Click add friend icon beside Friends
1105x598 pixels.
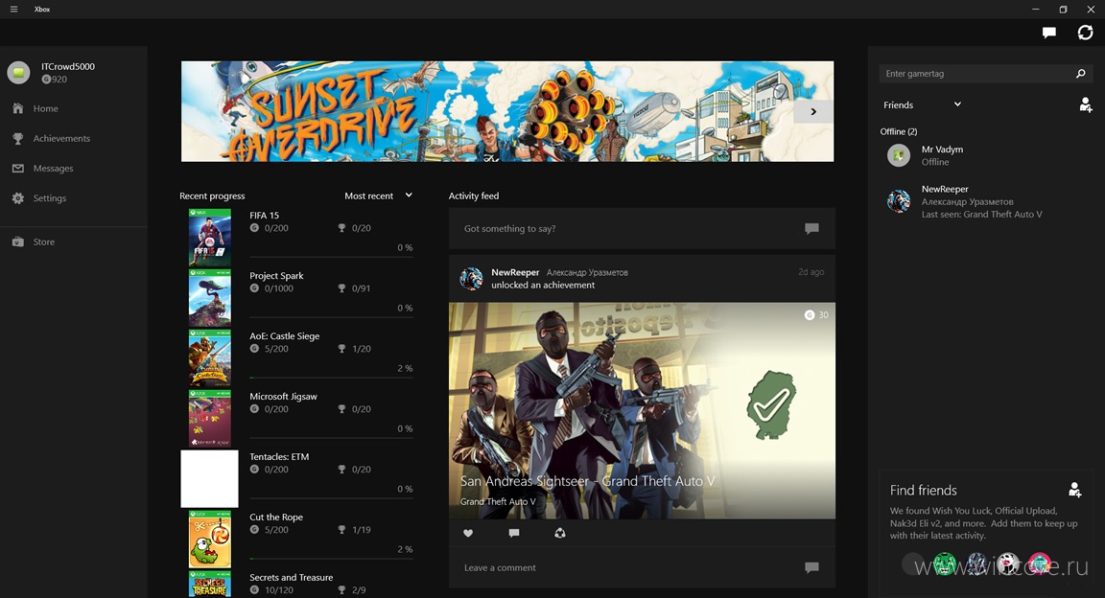1085,105
